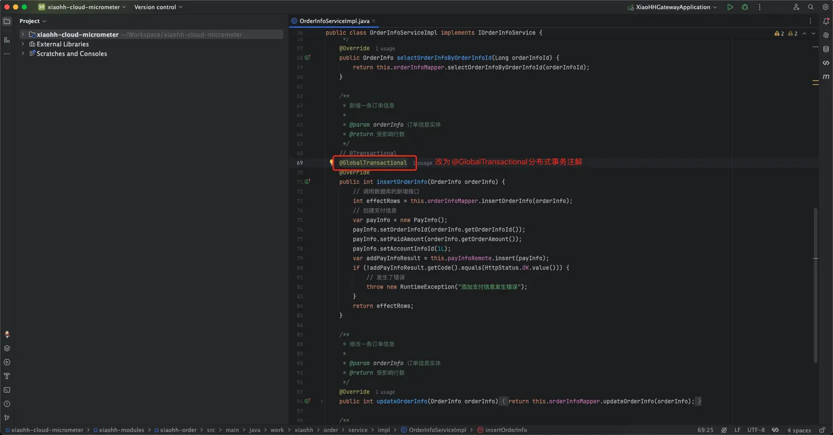Start debugging with the green bug icon
The width and height of the screenshot is (833, 435).
pyautogui.click(x=745, y=7)
